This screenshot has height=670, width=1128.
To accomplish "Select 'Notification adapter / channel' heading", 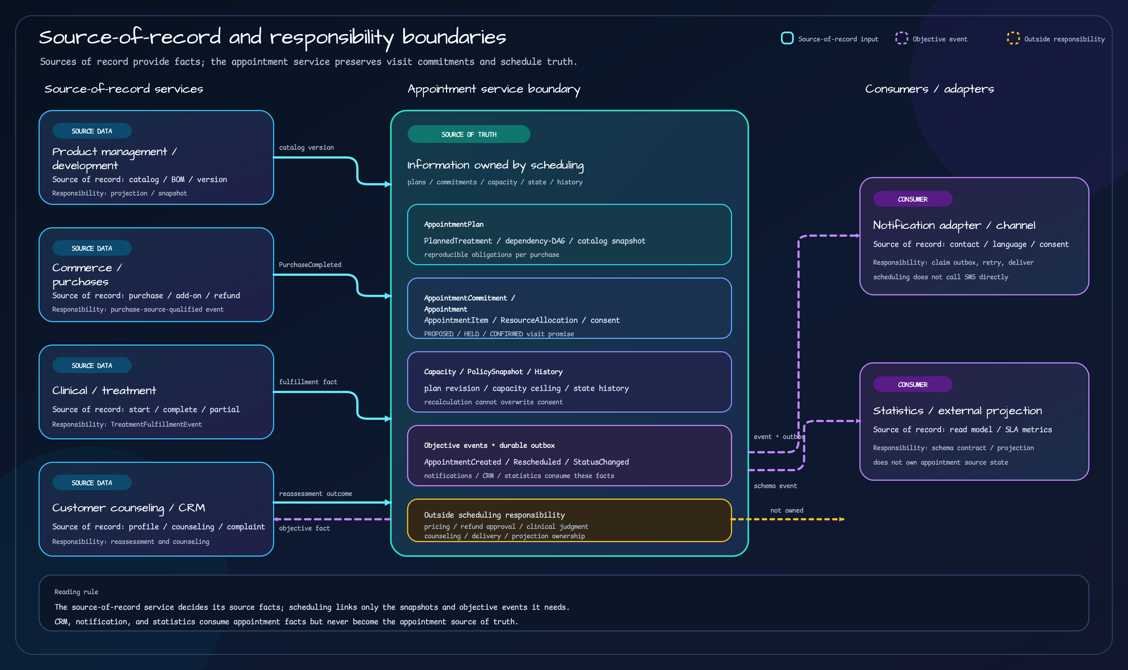I will (954, 225).
